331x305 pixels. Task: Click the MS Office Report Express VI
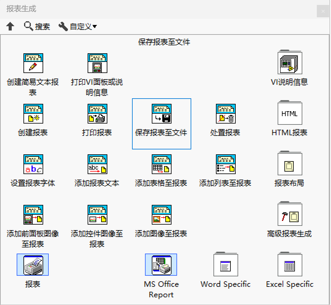[161, 264]
